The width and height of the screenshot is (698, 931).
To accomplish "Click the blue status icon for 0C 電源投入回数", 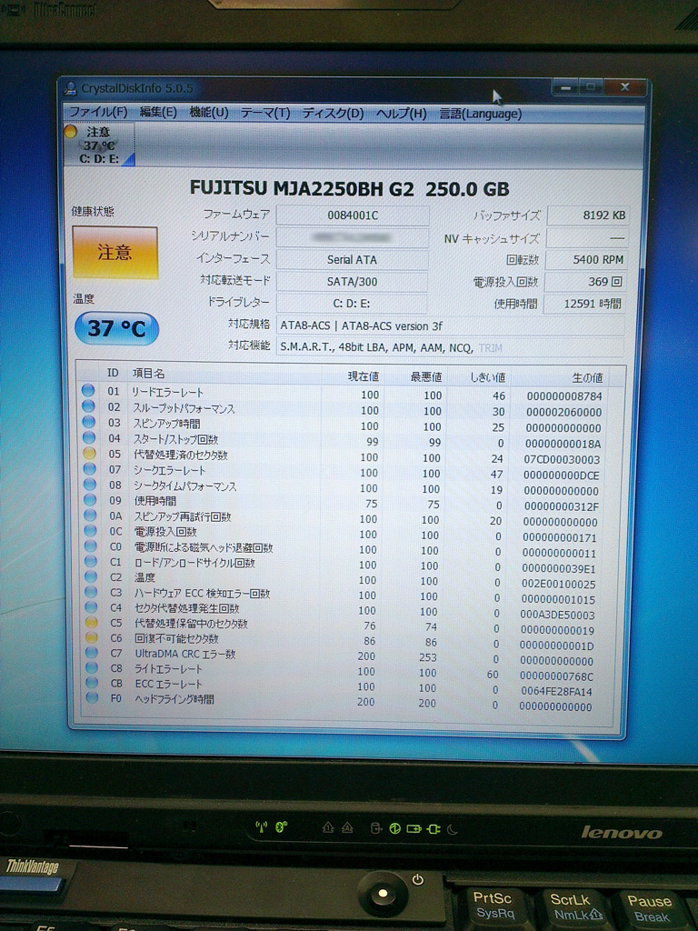I will 90,530.
